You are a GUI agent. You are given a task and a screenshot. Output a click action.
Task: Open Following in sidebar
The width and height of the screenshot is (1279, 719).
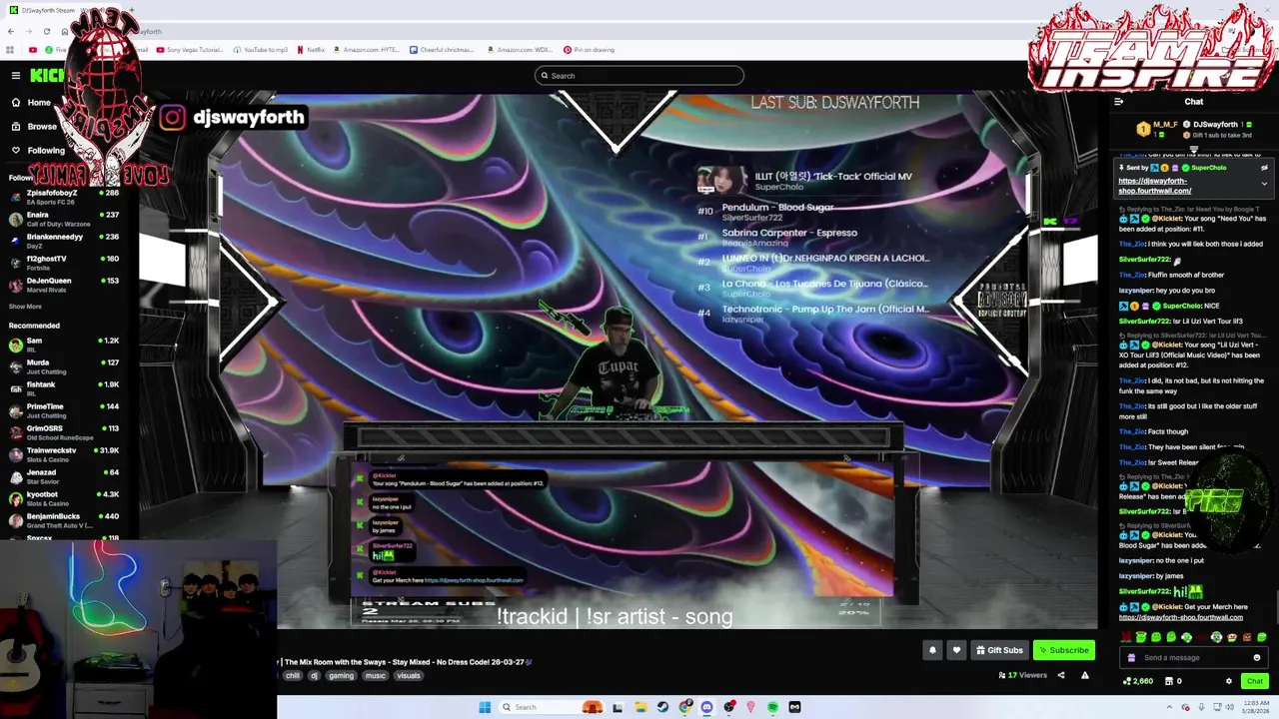click(x=38, y=151)
